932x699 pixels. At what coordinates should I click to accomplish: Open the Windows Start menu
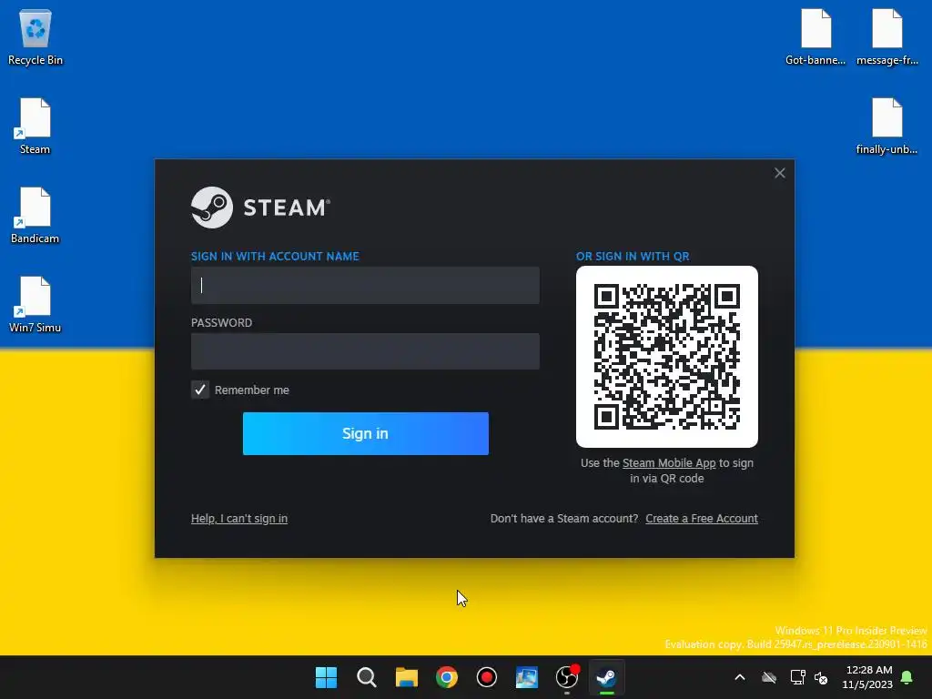tap(326, 677)
